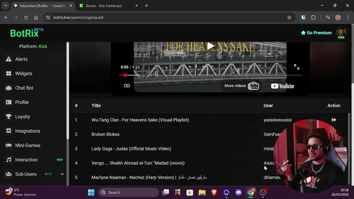
Task: Open the Integrations sidebar section
Action: (27, 131)
